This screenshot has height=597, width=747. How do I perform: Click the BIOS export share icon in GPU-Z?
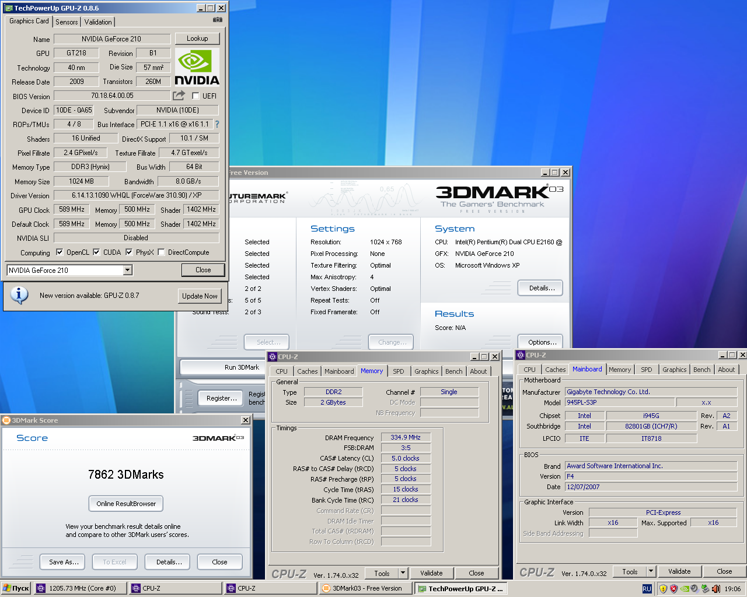pyautogui.click(x=179, y=95)
